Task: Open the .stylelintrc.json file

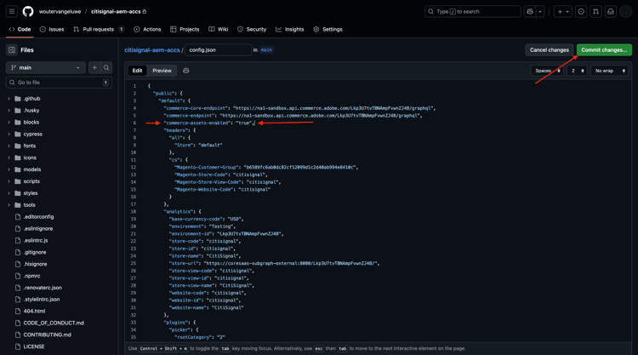Action: [41, 299]
